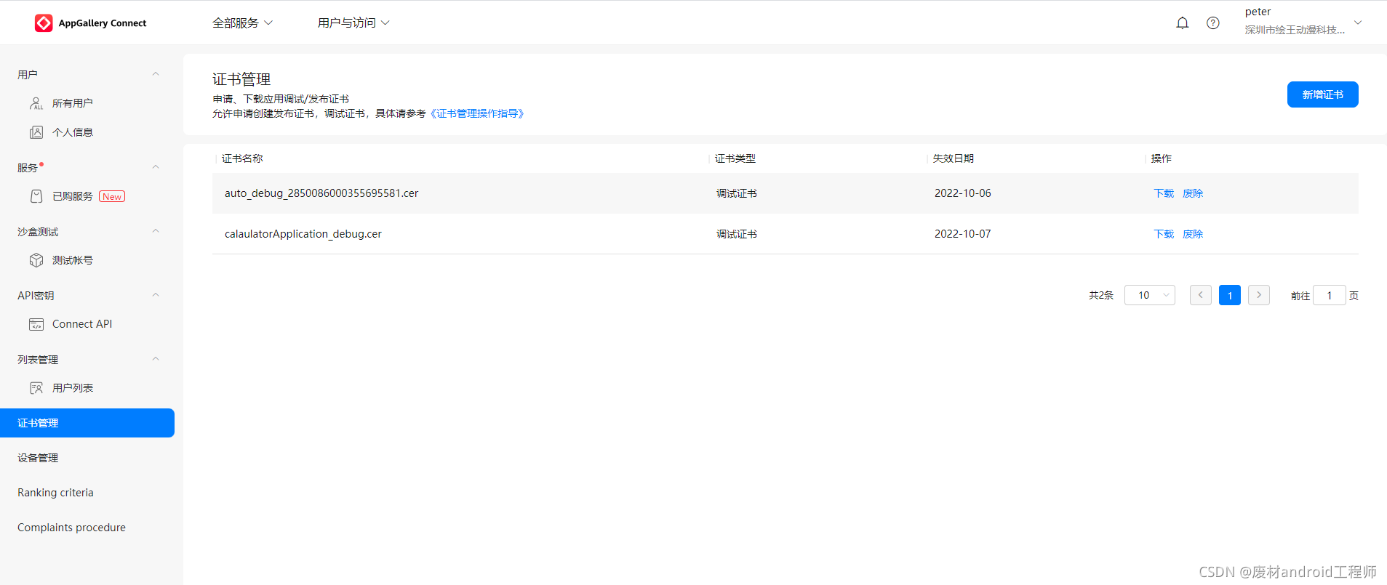
Task: Open the notifications bell icon
Action: [x=1183, y=23]
